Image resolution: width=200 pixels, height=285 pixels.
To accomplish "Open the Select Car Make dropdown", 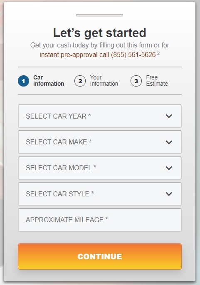I will (x=100, y=142).
